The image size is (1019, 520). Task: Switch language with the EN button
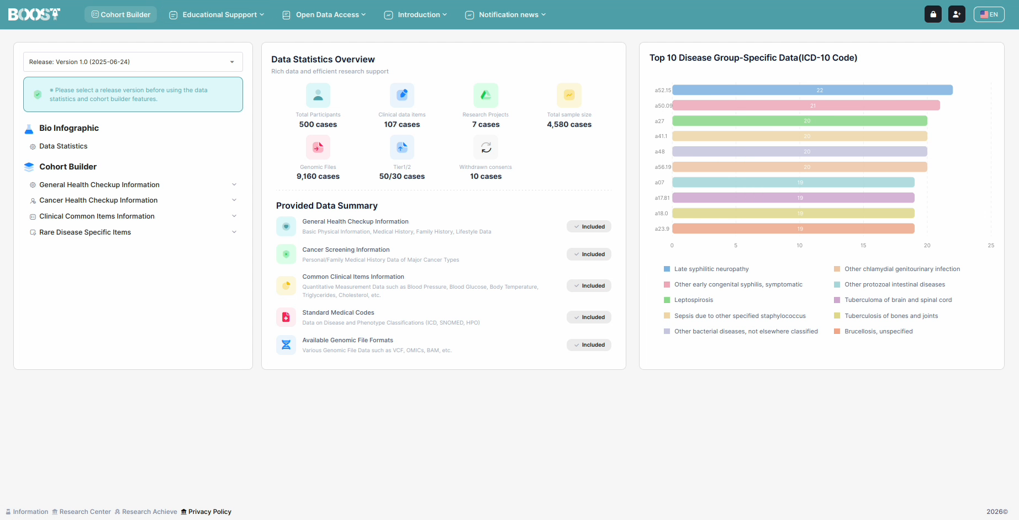pyautogui.click(x=989, y=14)
